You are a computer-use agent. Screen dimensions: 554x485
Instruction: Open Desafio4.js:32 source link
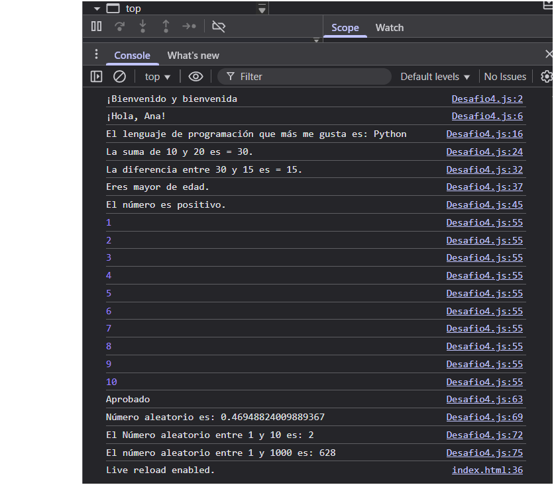pos(484,170)
